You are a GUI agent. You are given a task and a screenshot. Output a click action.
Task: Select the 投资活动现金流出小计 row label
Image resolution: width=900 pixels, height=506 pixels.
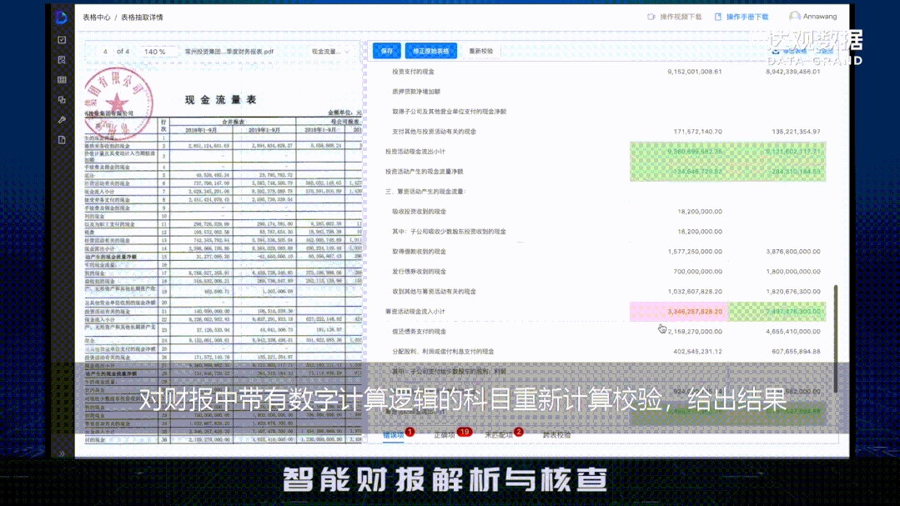[x=415, y=152]
